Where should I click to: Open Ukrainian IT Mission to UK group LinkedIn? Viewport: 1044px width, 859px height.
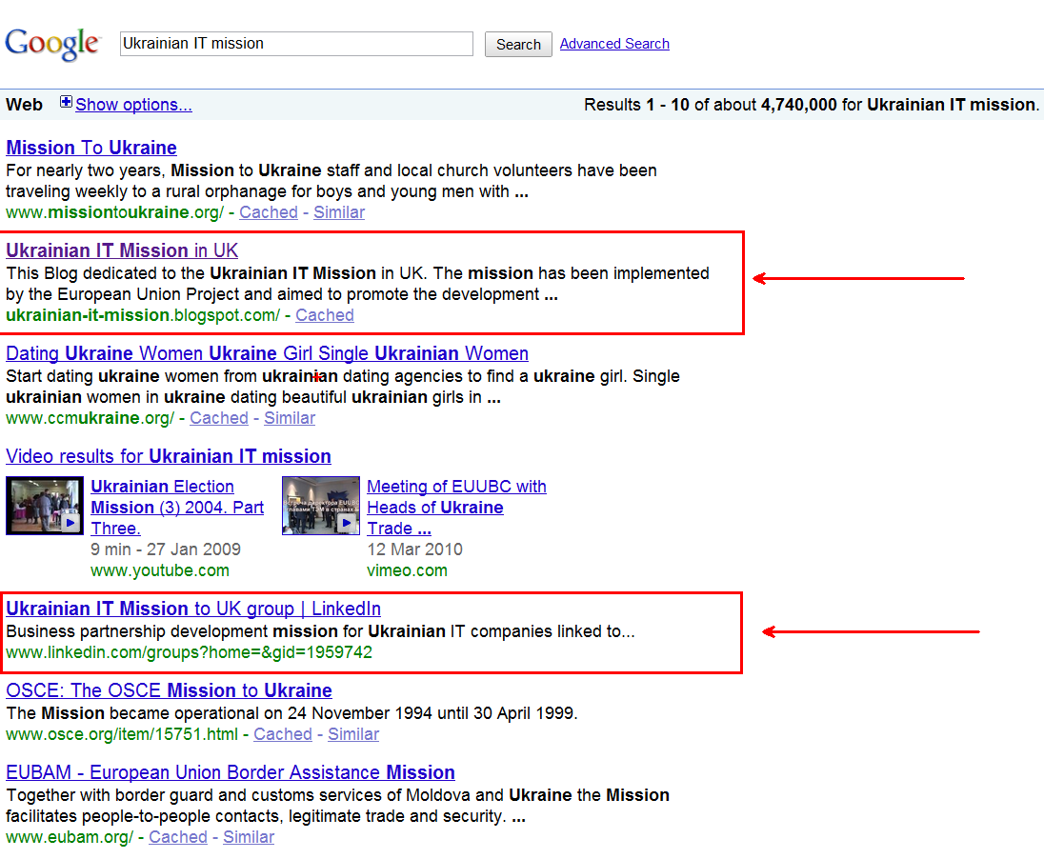[193, 609]
